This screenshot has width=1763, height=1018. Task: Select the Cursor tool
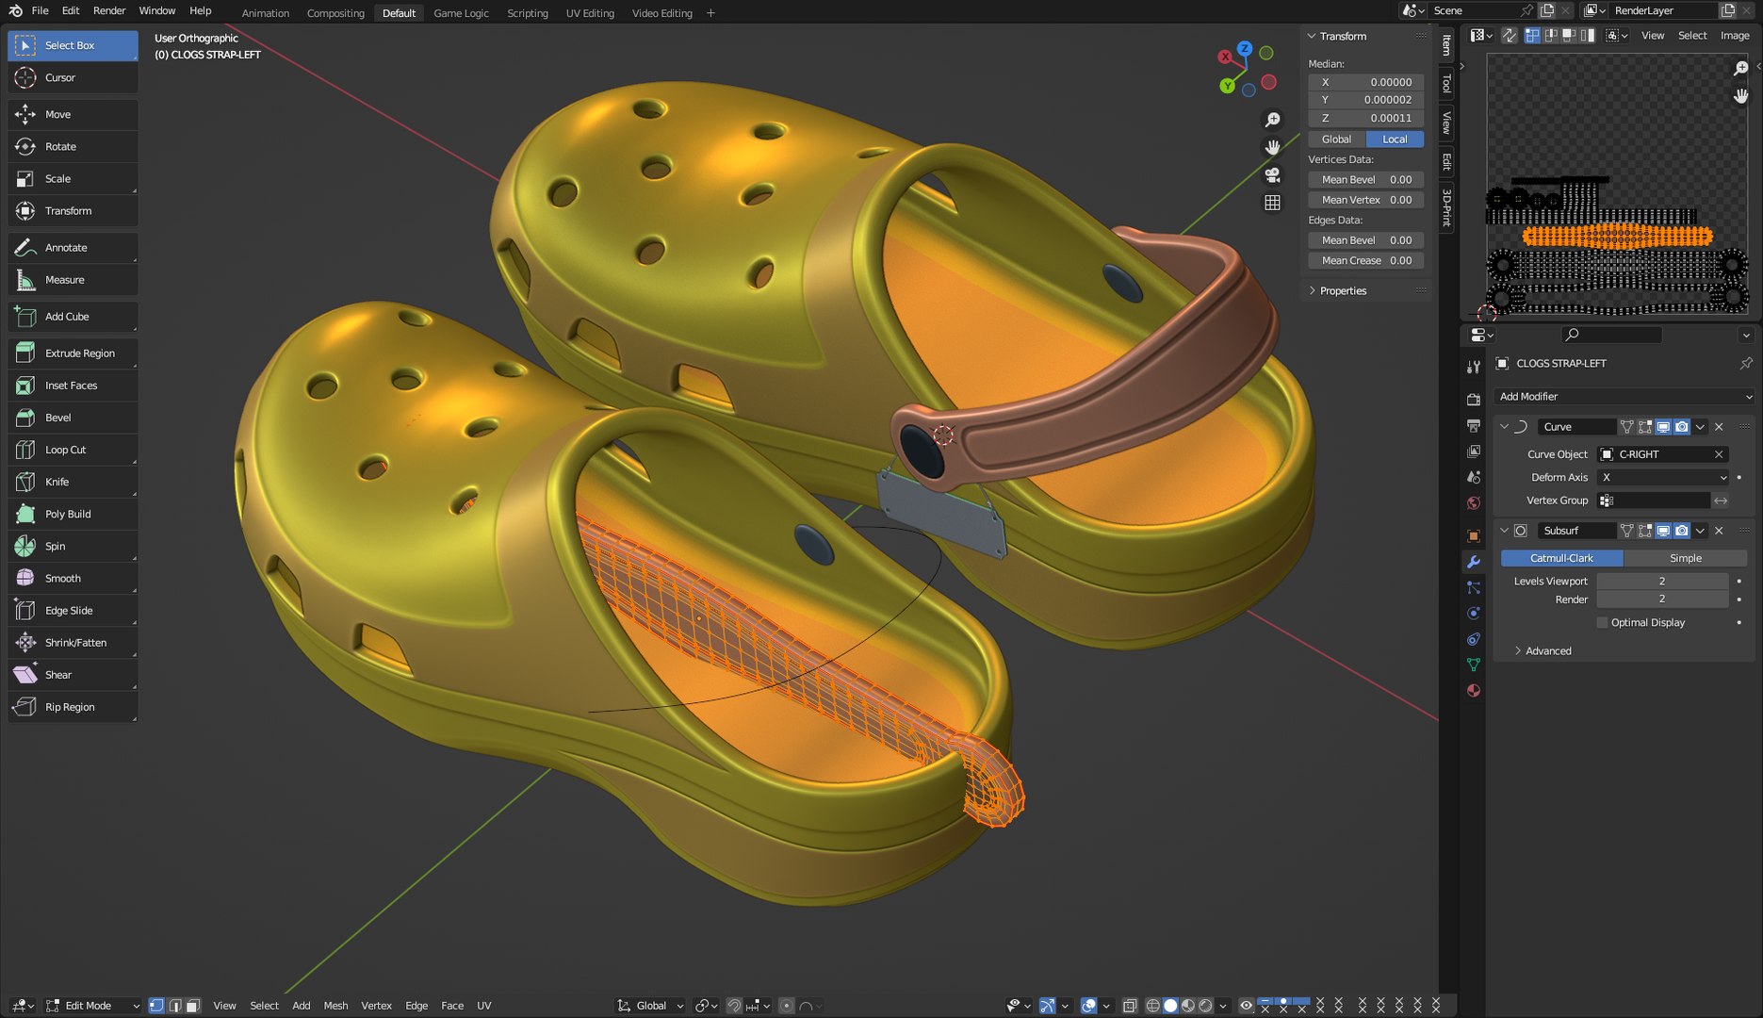click(x=73, y=78)
